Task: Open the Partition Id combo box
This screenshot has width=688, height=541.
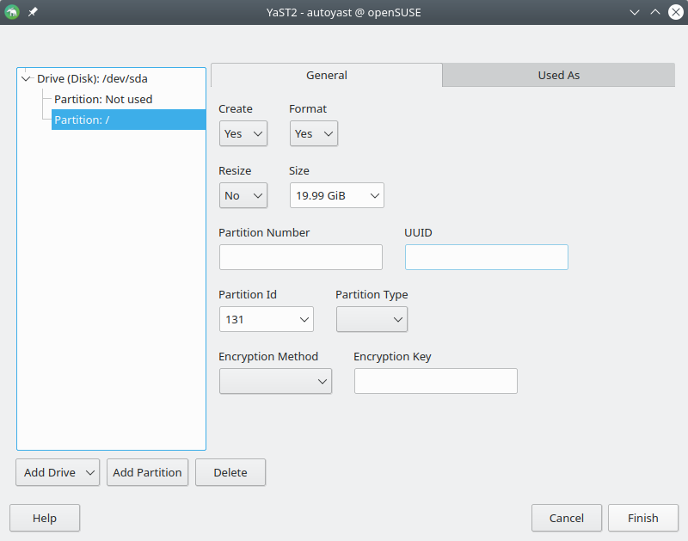Action: point(267,319)
